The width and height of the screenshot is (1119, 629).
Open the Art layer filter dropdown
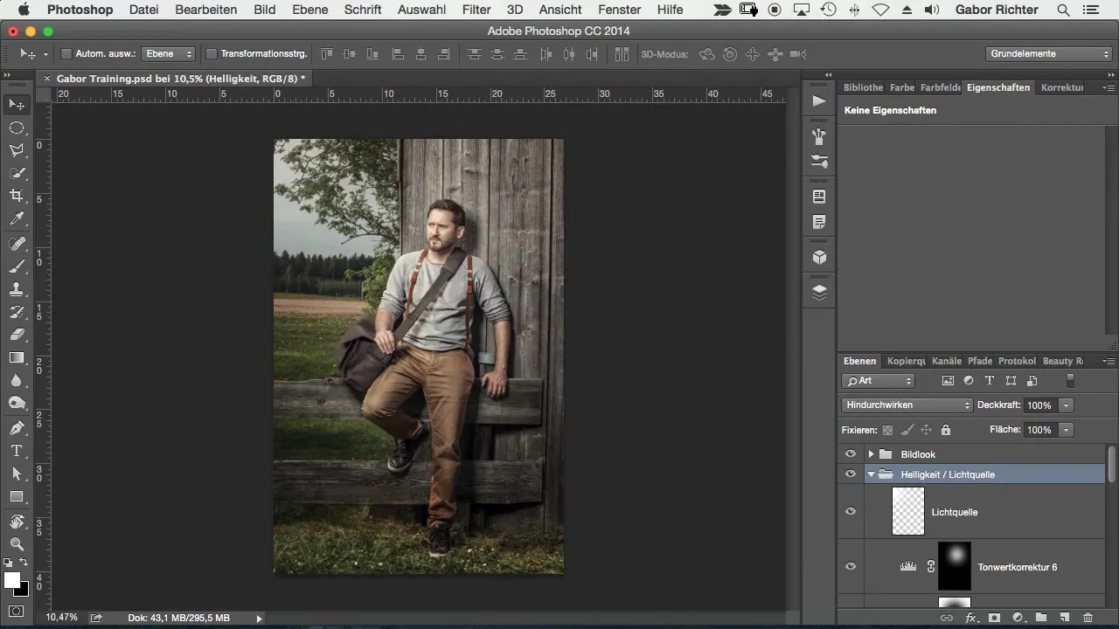click(x=878, y=381)
